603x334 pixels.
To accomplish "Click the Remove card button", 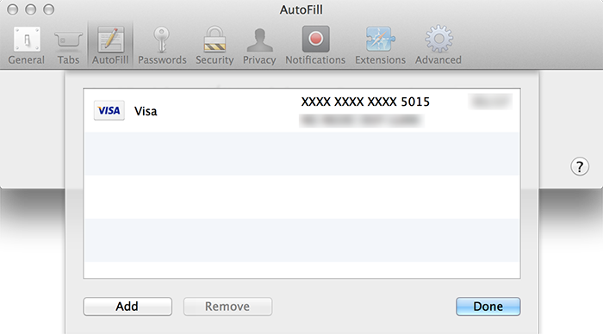I will tap(227, 306).
